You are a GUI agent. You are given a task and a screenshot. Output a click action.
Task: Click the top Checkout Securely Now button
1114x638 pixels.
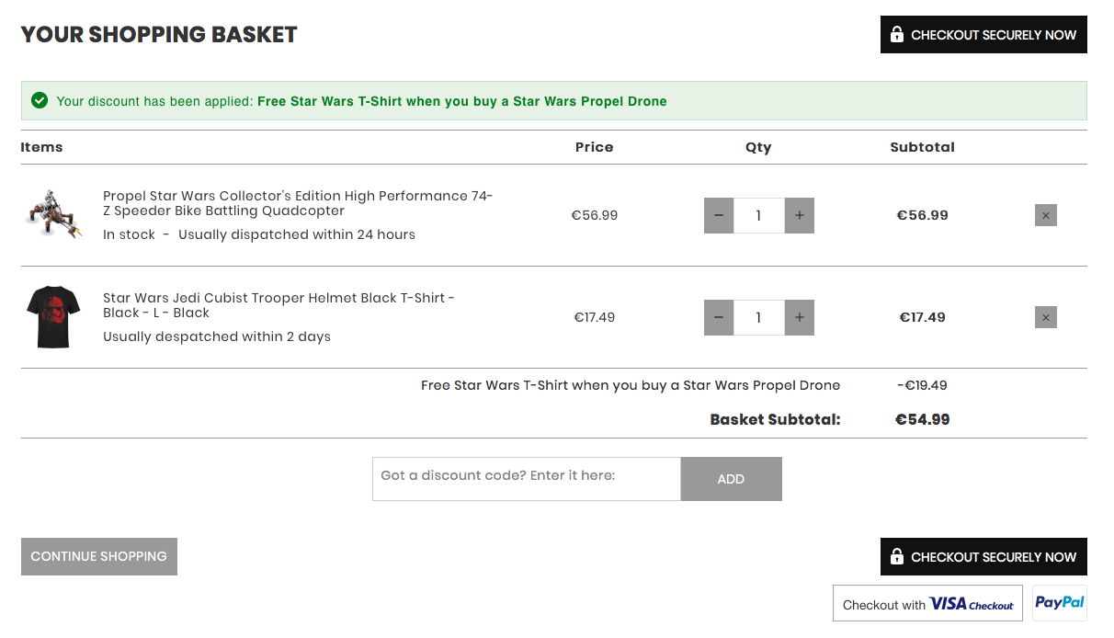[x=983, y=34]
